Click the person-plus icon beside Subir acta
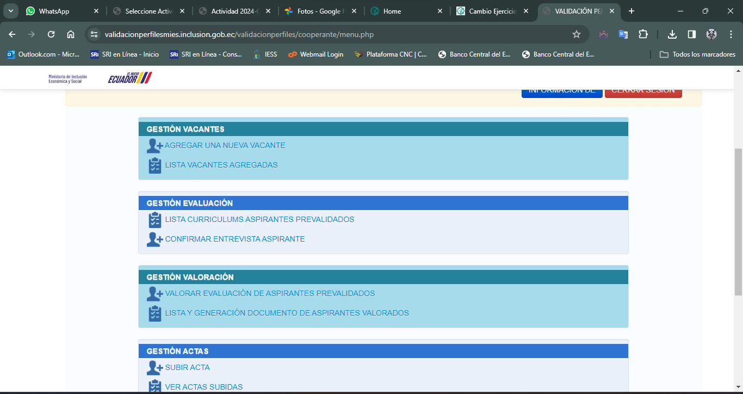The width and height of the screenshot is (743, 394). click(x=154, y=368)
